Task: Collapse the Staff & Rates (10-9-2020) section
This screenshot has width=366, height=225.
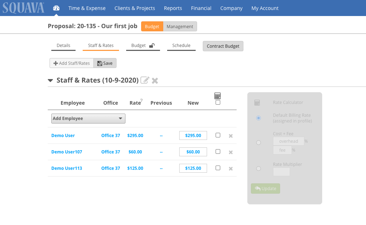Action: click(x=50, y=80)
